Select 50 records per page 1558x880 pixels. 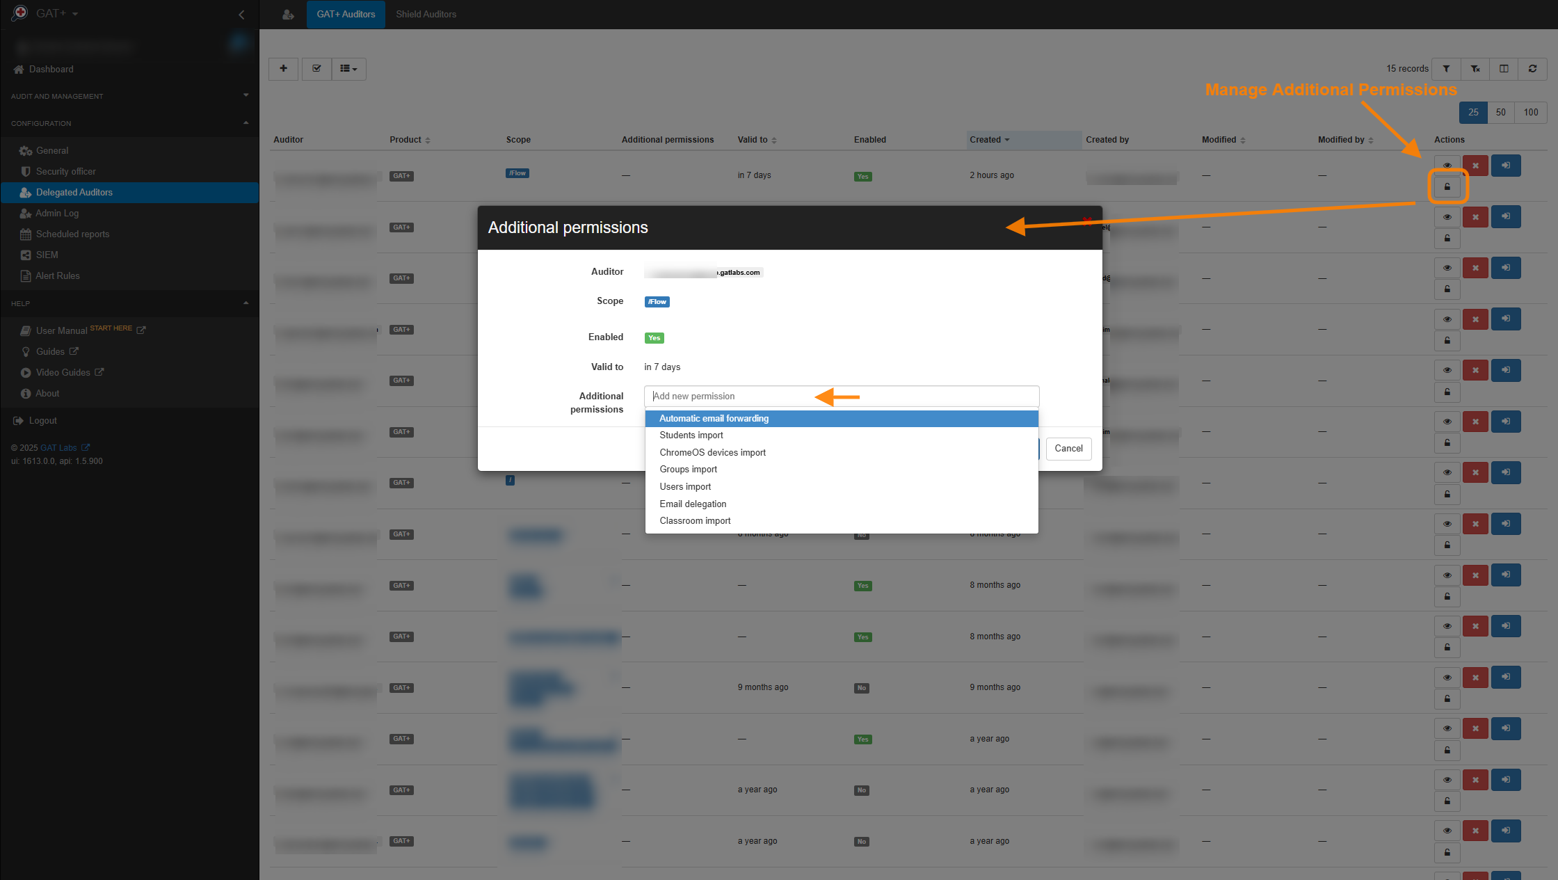click(1501, 112)
